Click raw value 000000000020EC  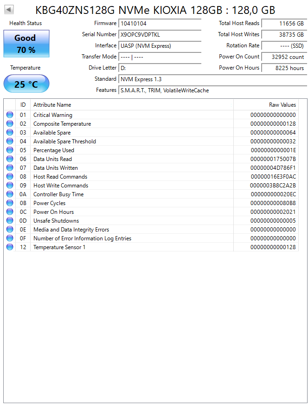click(273, 194)
